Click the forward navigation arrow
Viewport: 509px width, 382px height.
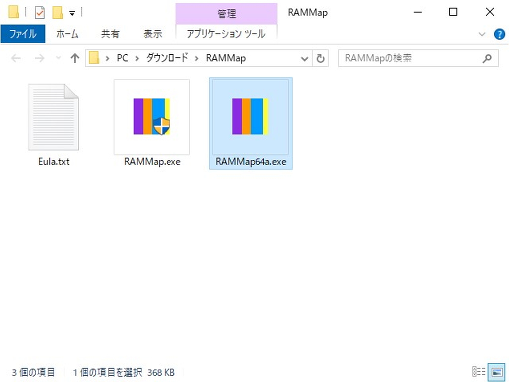pyautogui.click(x=39, y=58)
